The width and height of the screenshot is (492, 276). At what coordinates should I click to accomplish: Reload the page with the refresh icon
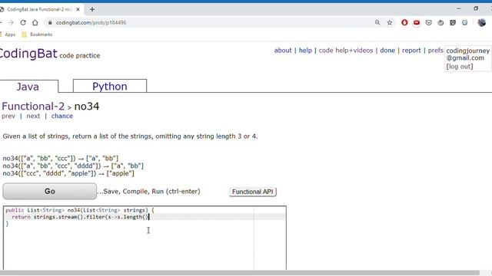[x=23, y=22]
